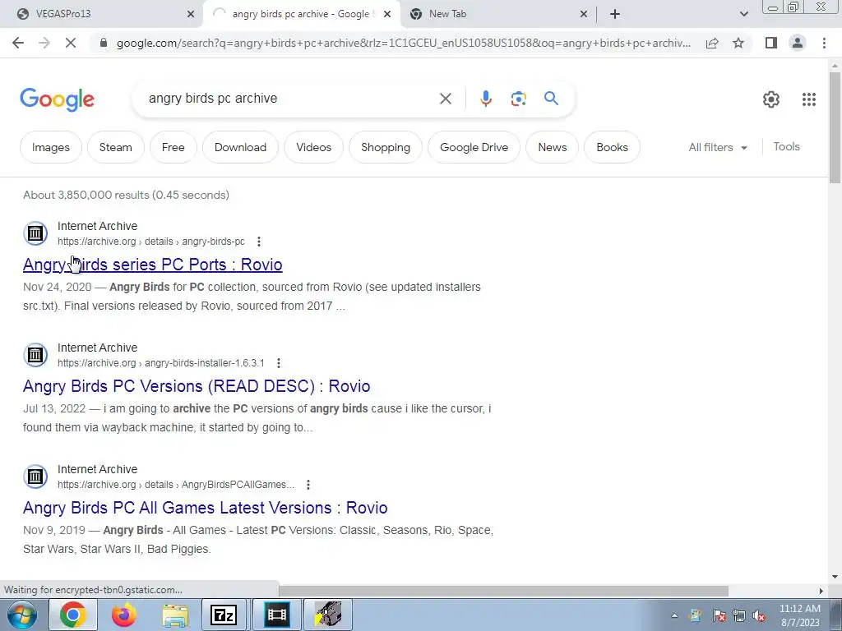This screenshot has width=842, height=631.
Task: Open Windows Explorer from the taskbar
Action: coord(175,615)
